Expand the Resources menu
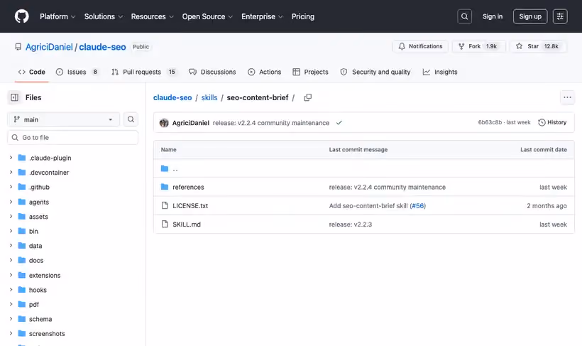The height and width of the screenshot is (346, 582). point(152,16)
